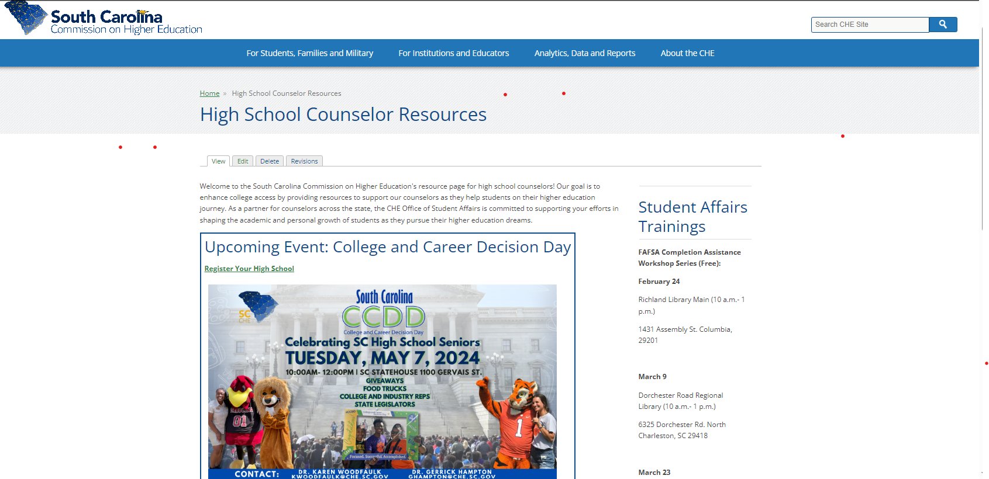Click the High School Counselor Resources breadcrumb text
Screen dimensions: 989x479
[x=286, y=93]
